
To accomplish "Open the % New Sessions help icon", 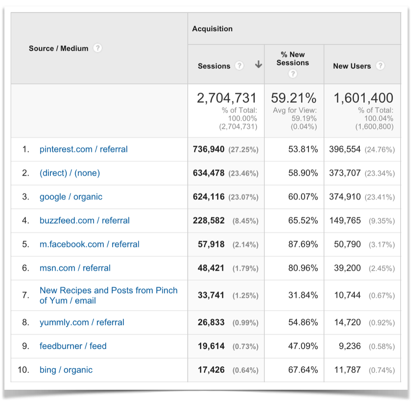I will [293, 74].
